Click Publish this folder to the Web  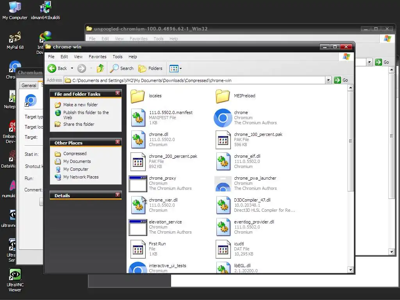[x=86, y=115]
